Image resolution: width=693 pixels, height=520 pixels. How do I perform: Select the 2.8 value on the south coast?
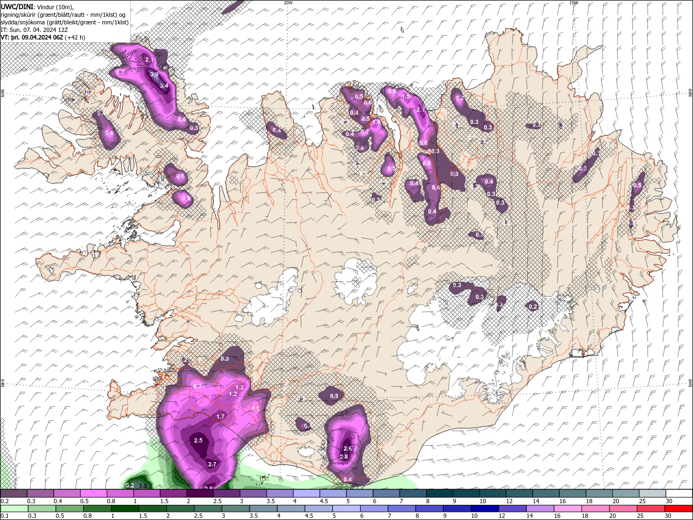tap(343, 457)
